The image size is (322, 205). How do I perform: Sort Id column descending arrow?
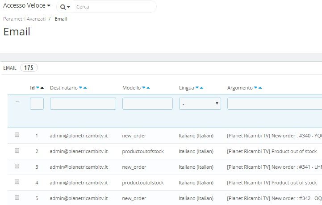point(38,88)
